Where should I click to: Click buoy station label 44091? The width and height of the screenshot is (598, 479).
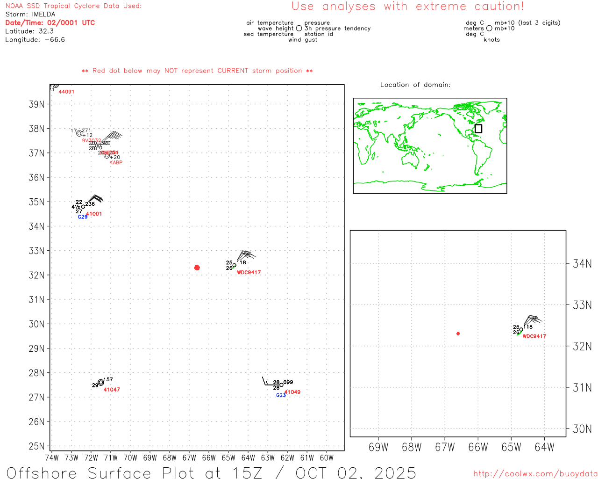pyautogui.click(x=66, y=92)
